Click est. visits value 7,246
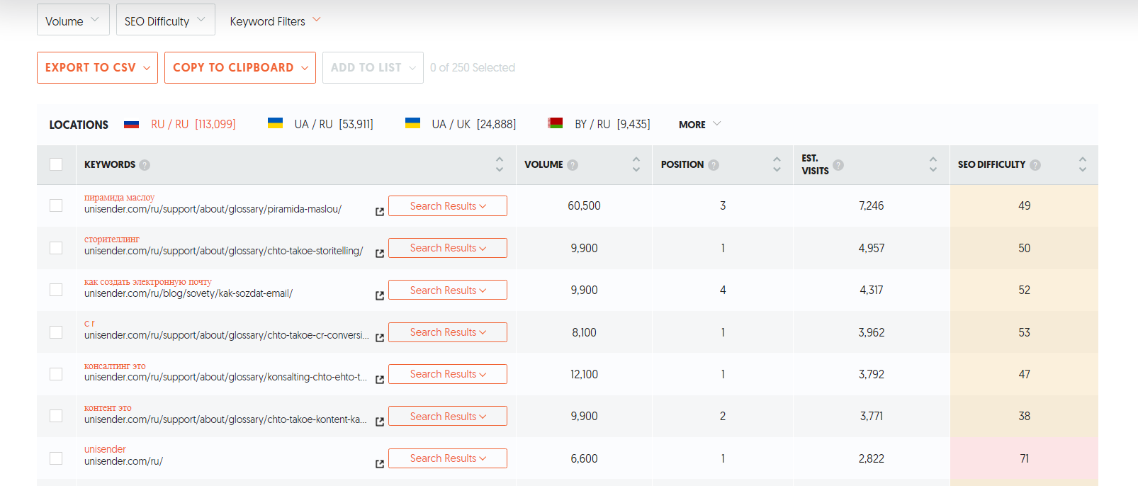This screenshot has height=486, width=1138. click(x=871, y=205)
